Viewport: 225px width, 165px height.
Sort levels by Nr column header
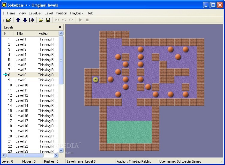[7, 33]
